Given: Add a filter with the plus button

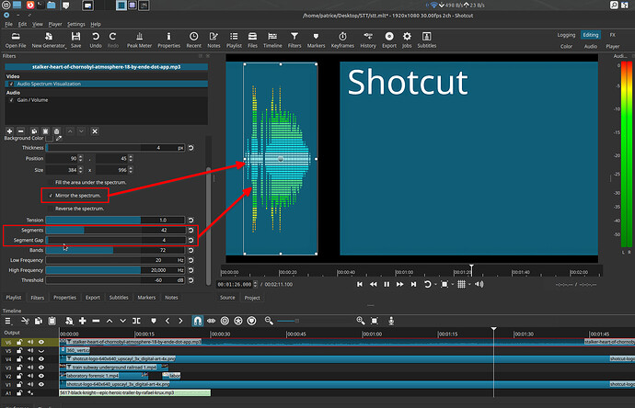Looking at the screenshot, I should tap(8, 131).
